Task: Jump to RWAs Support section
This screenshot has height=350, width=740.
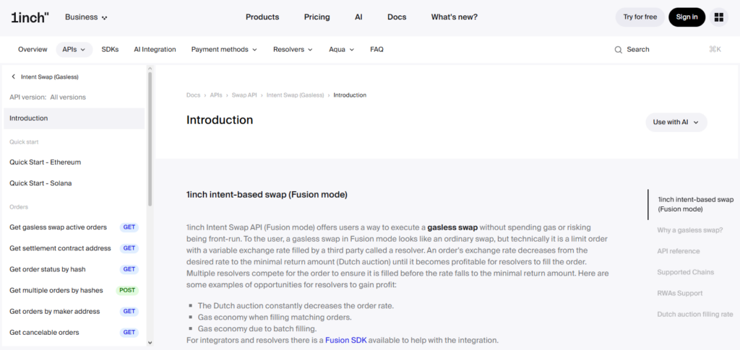Action: (x=679, y=293)
